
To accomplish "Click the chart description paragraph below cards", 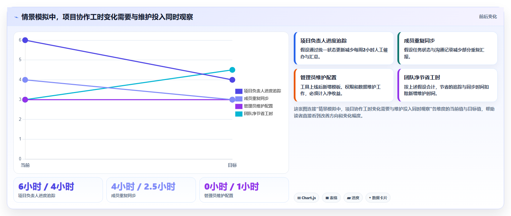I will (x=394, y=112).
